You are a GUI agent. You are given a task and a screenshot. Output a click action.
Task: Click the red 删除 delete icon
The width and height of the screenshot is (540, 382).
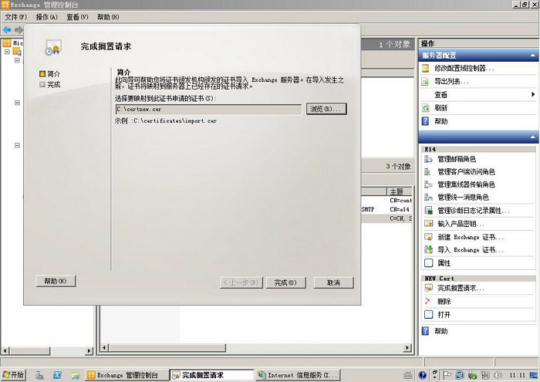click(x=428, y=302)
